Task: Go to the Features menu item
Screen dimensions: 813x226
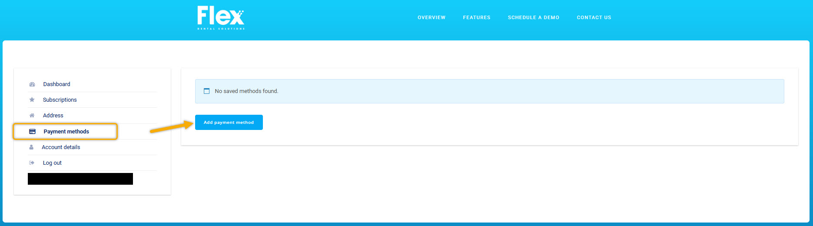Action: point(477,17)
